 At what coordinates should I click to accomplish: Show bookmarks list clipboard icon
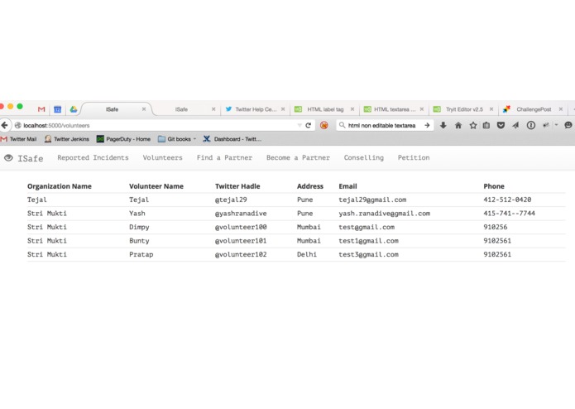486,126
